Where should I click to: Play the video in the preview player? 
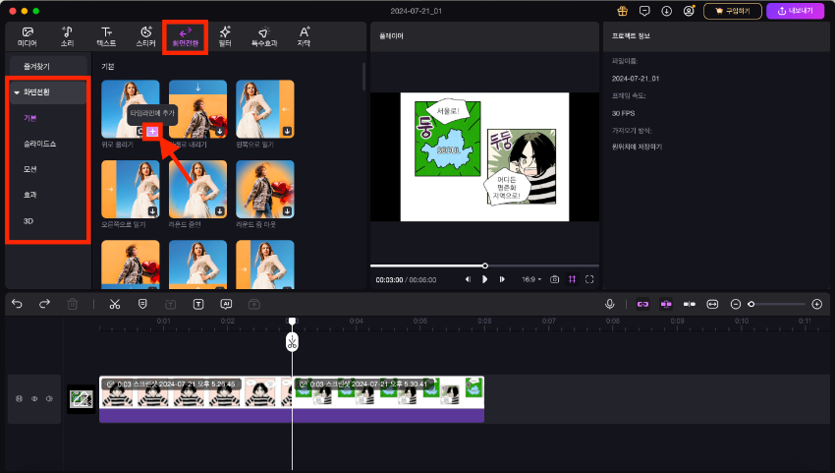click(x=484, y=279)
